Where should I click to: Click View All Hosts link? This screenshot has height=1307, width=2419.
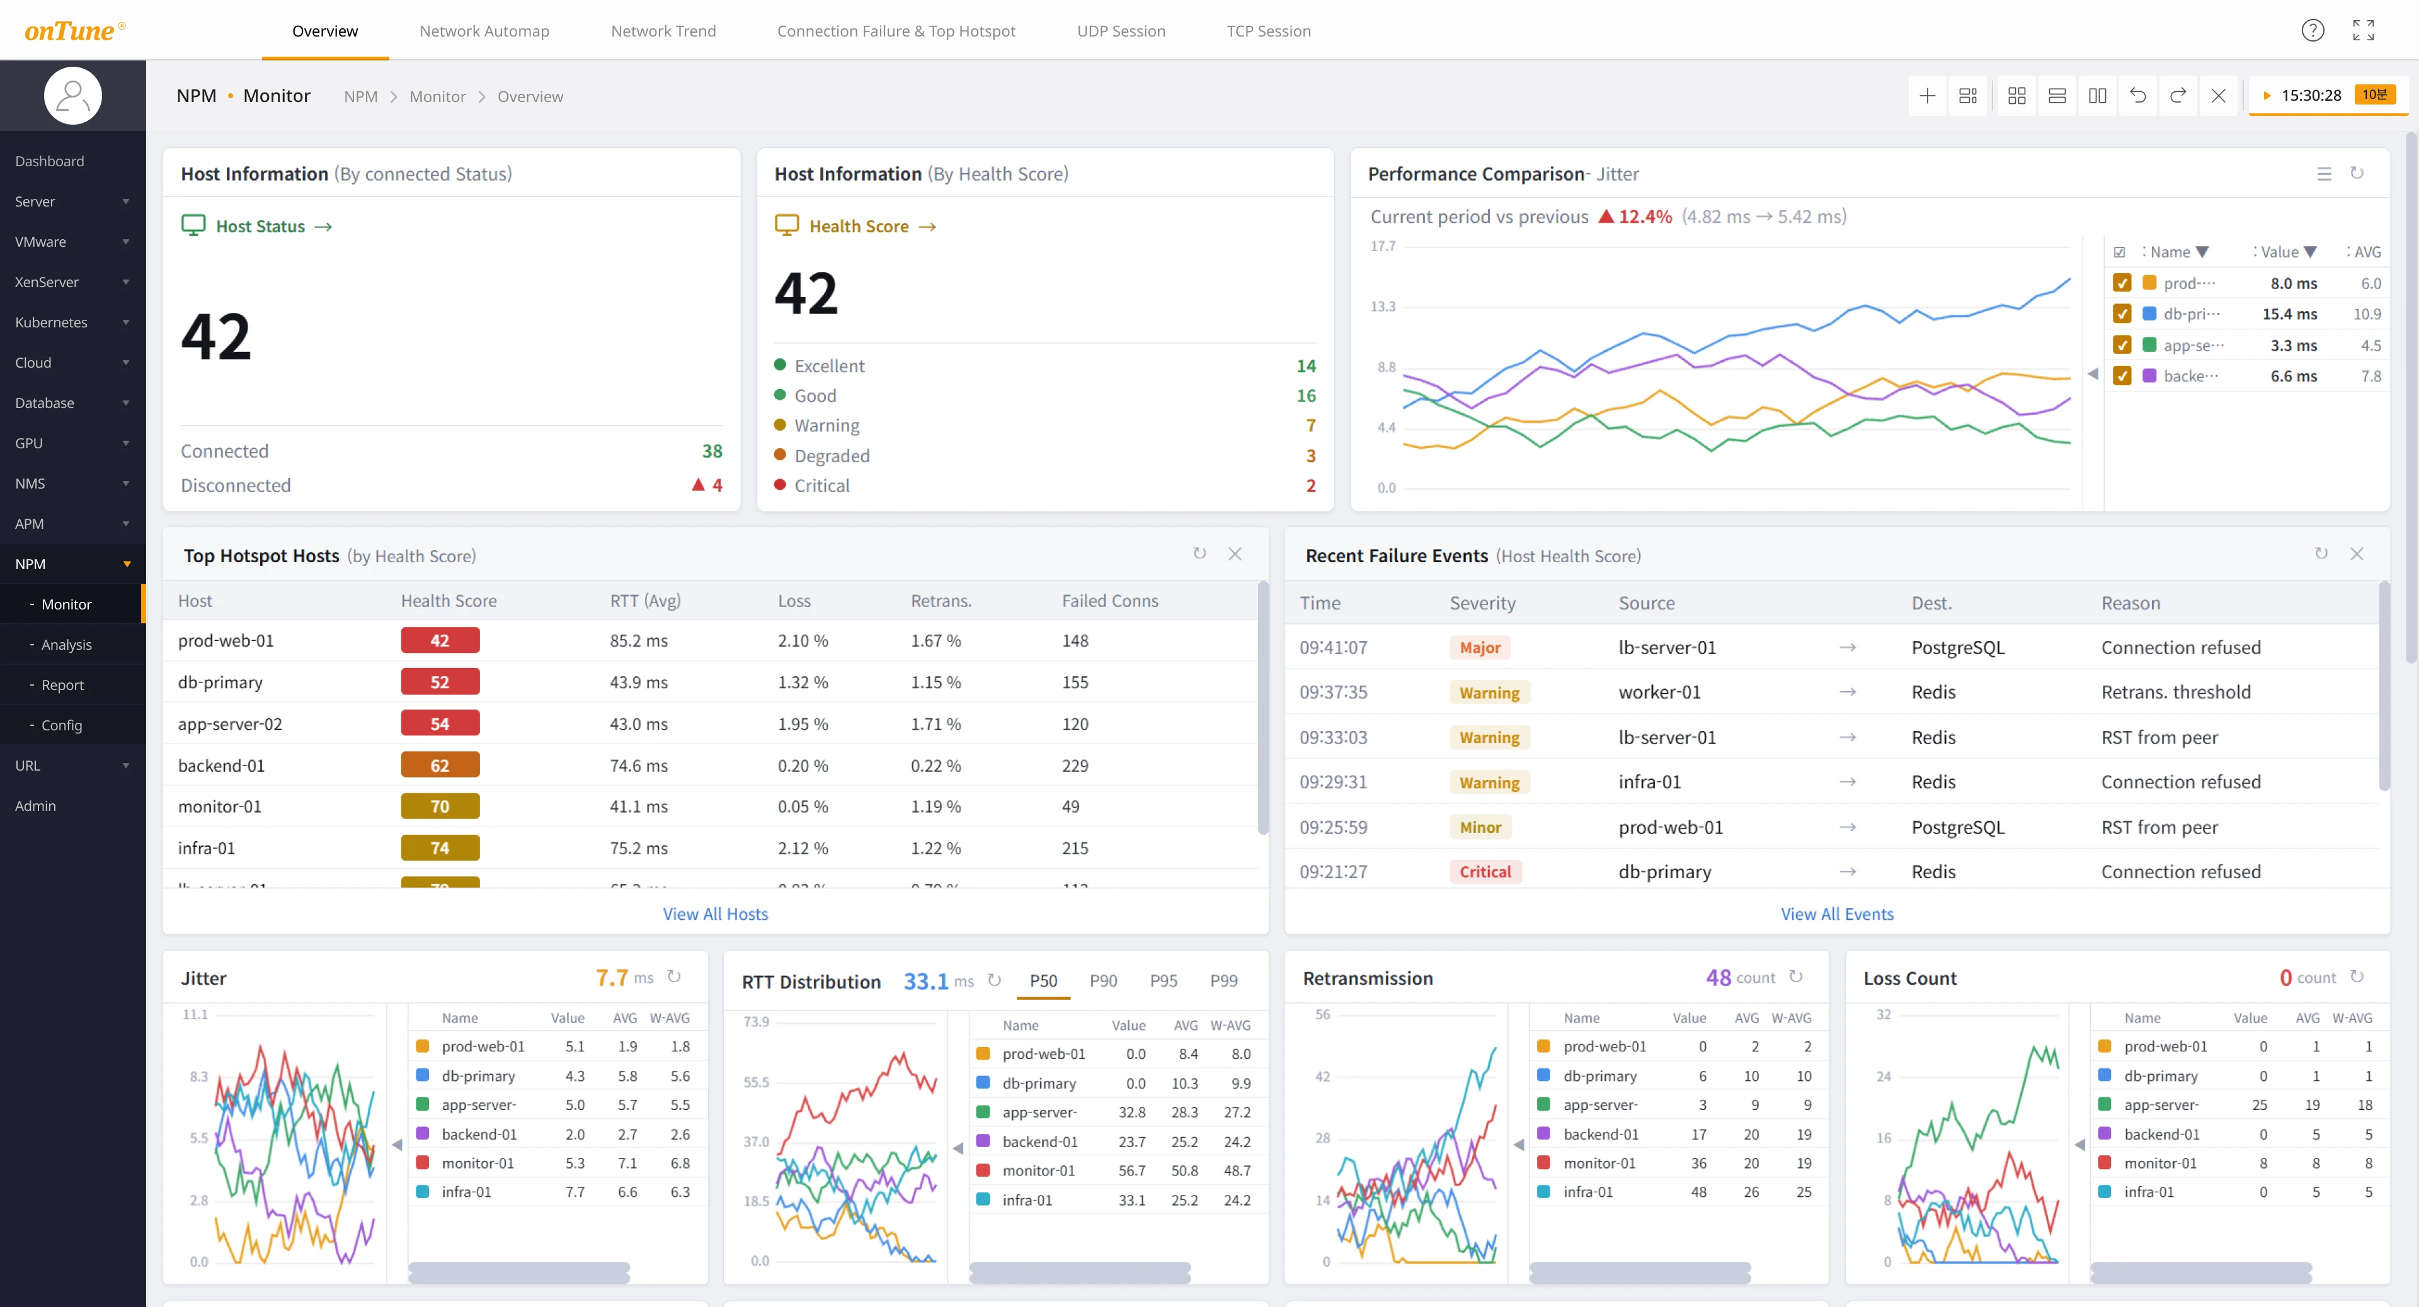(x=716, y=914)
